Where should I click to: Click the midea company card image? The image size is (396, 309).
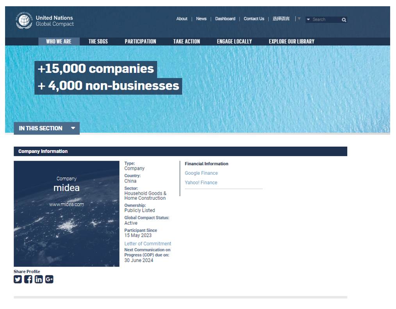pos(66,214)
